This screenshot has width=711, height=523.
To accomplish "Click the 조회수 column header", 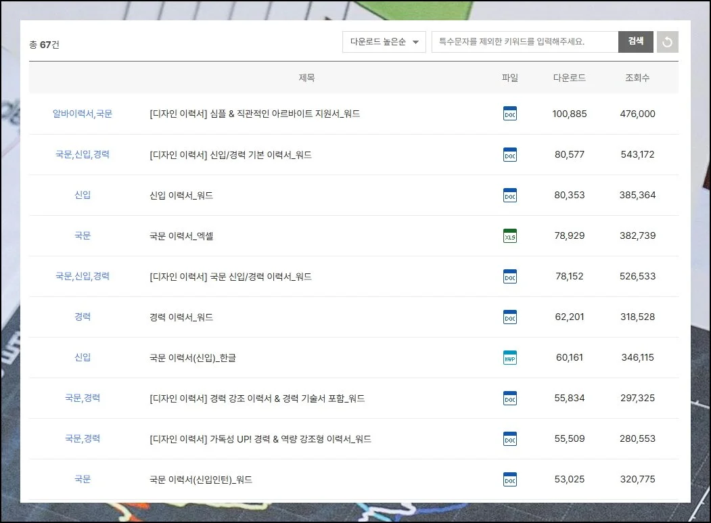I will coord(637,78).
